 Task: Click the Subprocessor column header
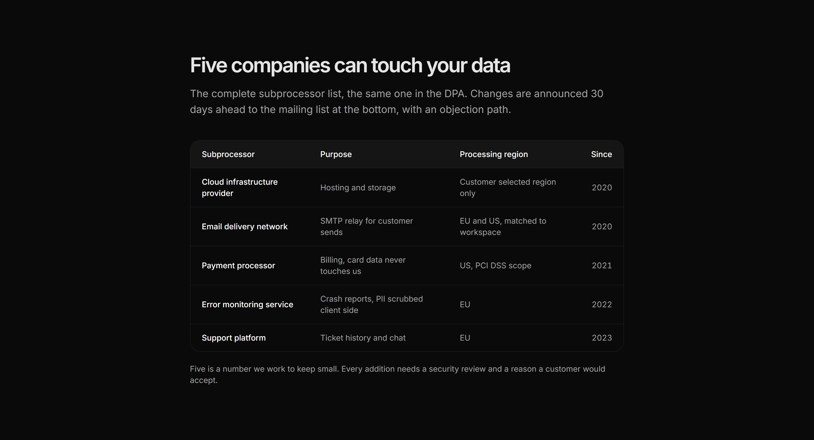tap(228, 154)
